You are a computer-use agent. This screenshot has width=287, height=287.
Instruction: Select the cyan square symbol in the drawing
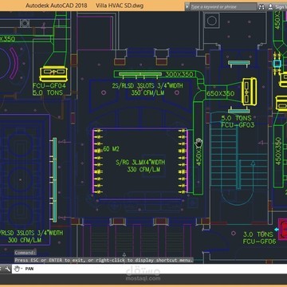(x=277, y=64)
